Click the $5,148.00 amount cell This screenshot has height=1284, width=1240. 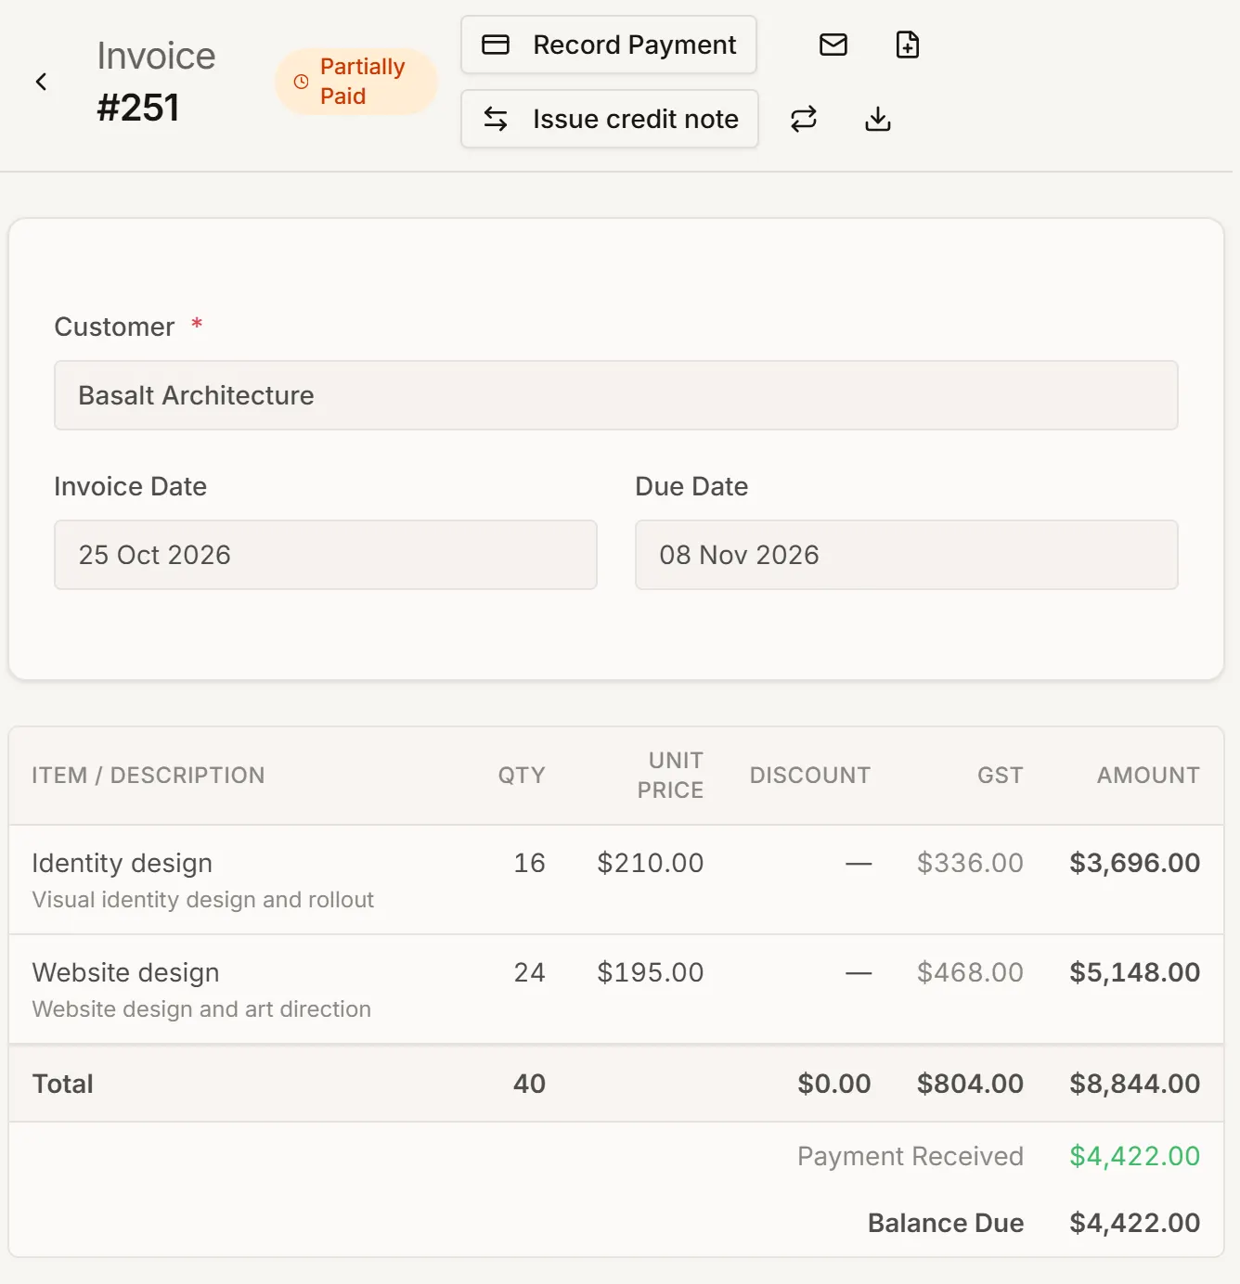click(x=1135, y=972)
